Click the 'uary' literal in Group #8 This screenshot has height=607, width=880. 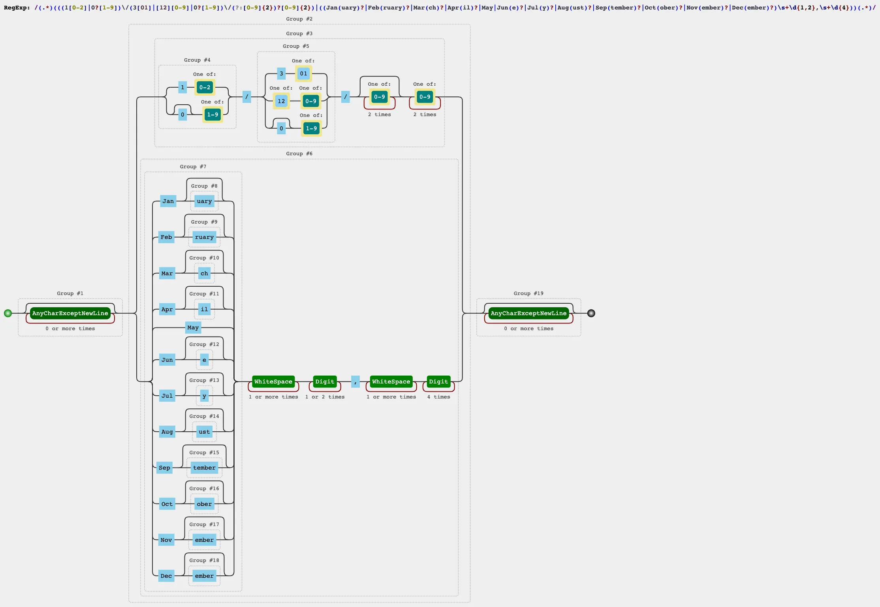point(204,201)
